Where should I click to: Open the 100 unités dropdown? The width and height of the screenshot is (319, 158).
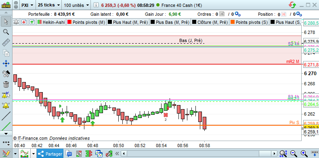coord(76,5)
